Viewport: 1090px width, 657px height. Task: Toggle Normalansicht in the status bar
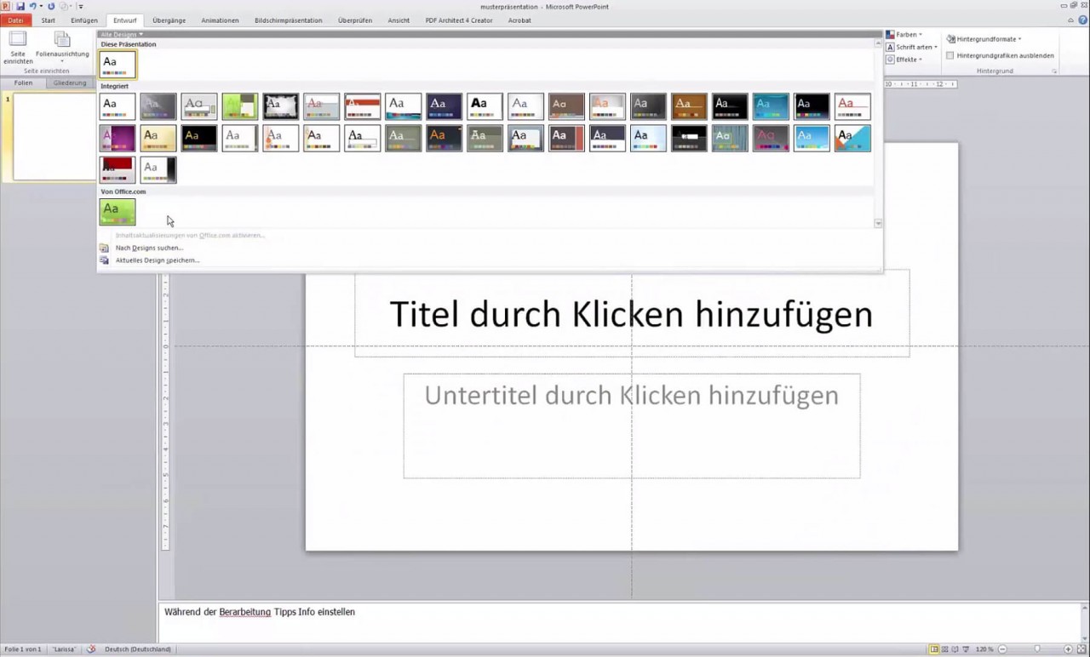(935, 648)
